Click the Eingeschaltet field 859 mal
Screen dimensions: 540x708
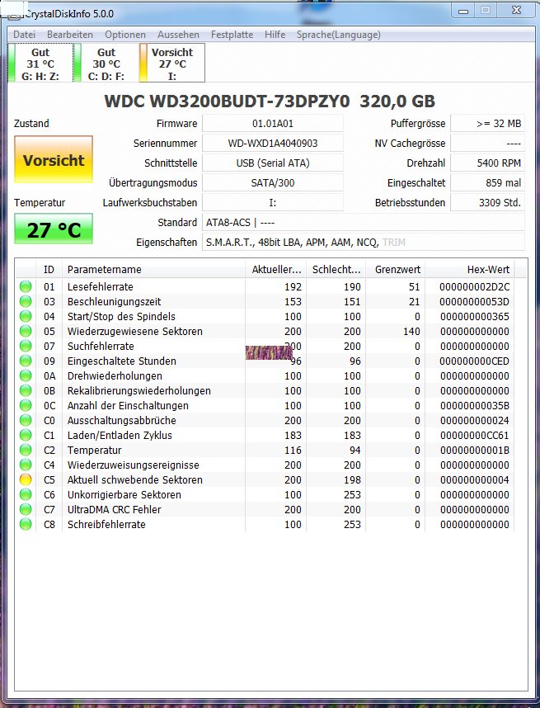[488, 183]
